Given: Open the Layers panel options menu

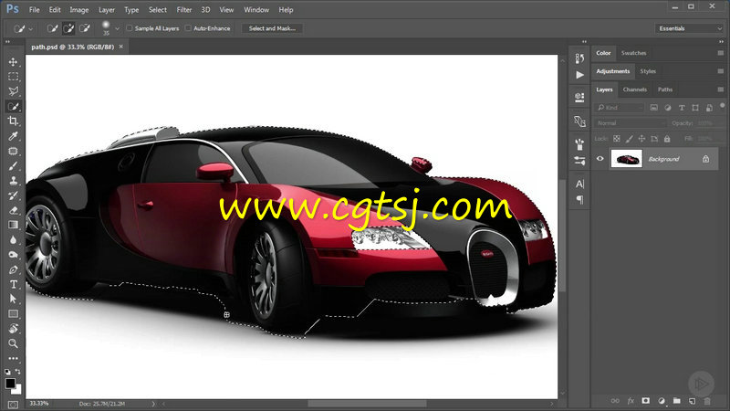Looking at the screenshot, I should click(x=720, y=90).
